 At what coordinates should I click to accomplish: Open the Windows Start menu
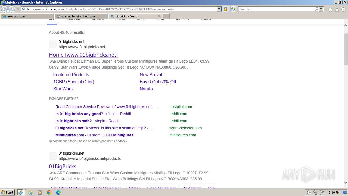[x=8, y=192]
